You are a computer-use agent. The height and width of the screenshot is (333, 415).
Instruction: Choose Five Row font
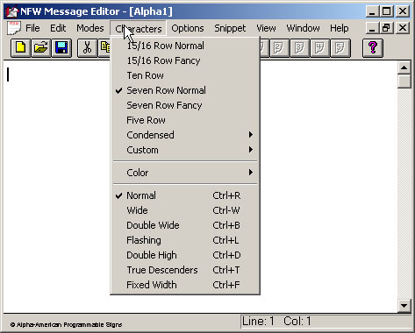click(x=185, y=120)
